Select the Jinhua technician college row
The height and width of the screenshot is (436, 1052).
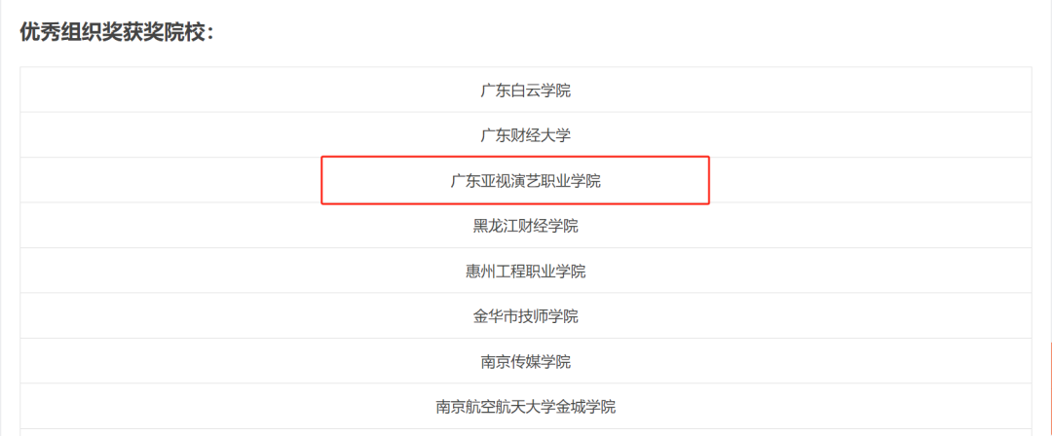click(525, 316)
